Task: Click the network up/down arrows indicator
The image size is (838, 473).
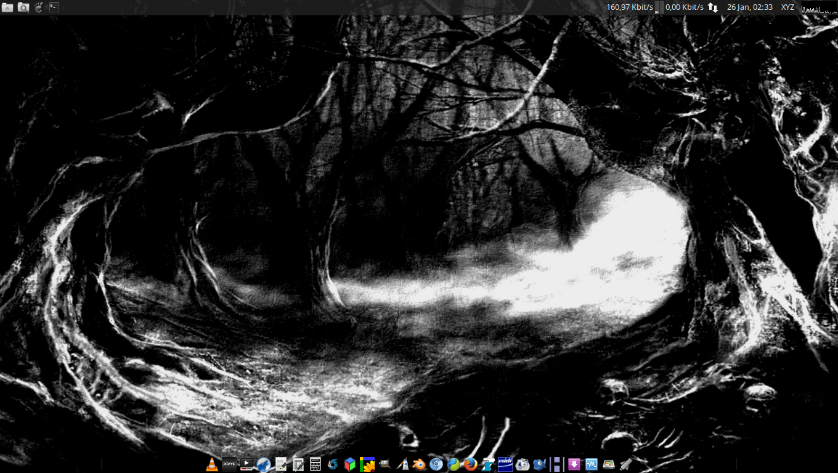Action: tap(713, 7)
